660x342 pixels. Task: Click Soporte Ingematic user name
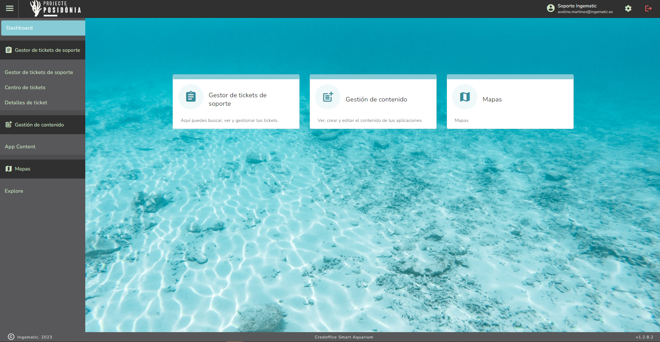pos(577,6)
